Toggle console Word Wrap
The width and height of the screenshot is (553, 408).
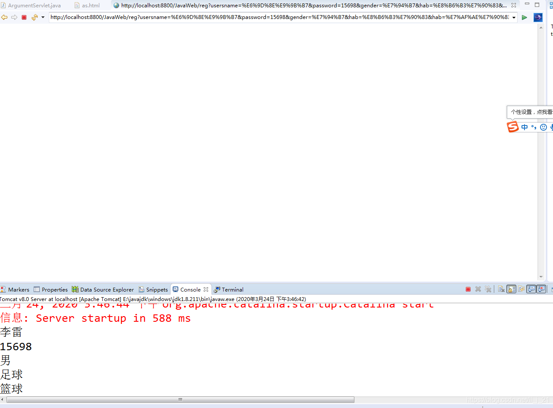click(521, 289)
